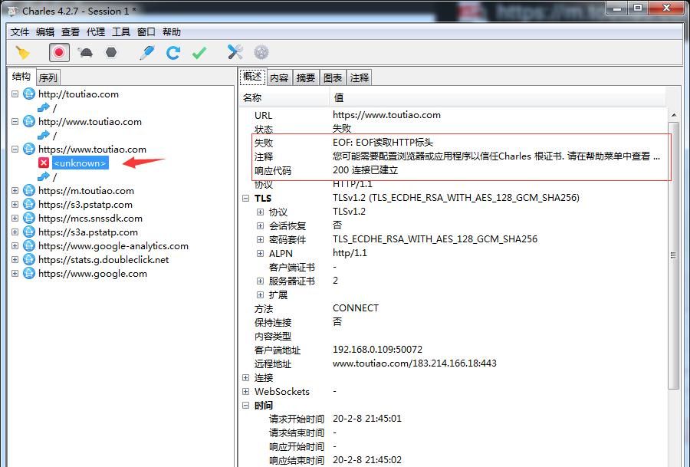Open the 代理 menu
Viewport: 690px width, 467px height.
(94, 31)
